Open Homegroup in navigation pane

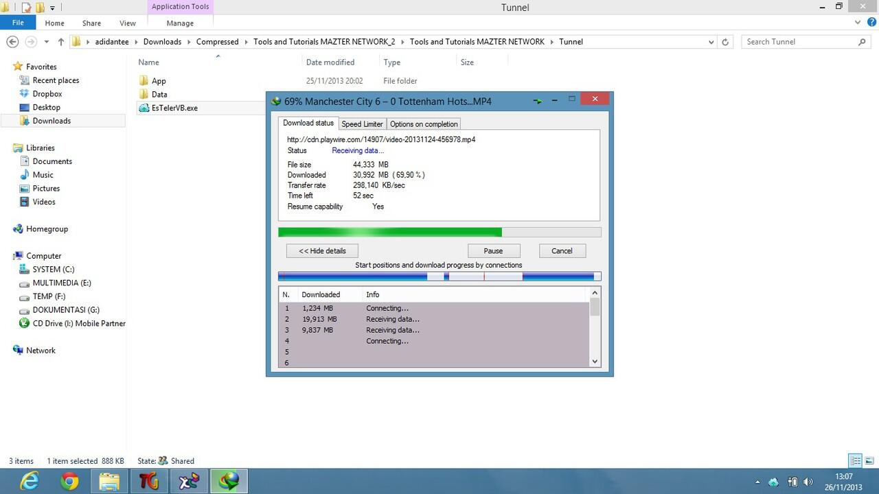[47, 229]
